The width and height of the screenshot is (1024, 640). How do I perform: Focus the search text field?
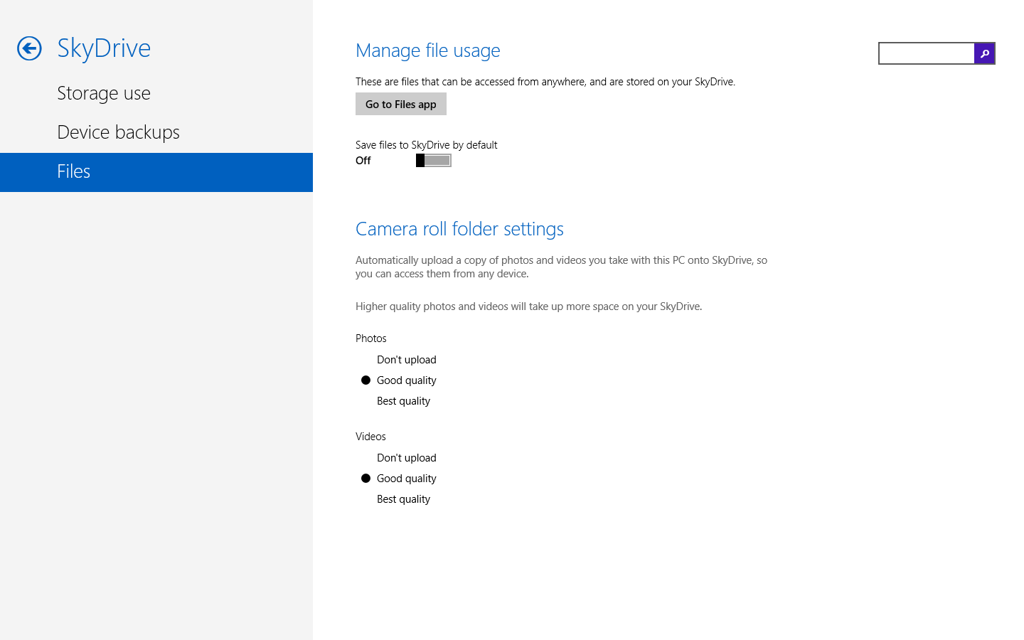(x=926, y=53)
